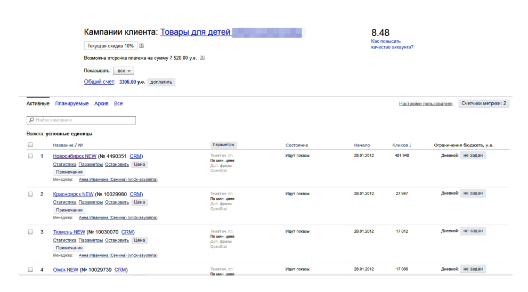Image resolution: width=528 pixels, height=292 pixels.
Task: Open Статистика for Новосибирск NEW
Action: (x=64, y=164)
